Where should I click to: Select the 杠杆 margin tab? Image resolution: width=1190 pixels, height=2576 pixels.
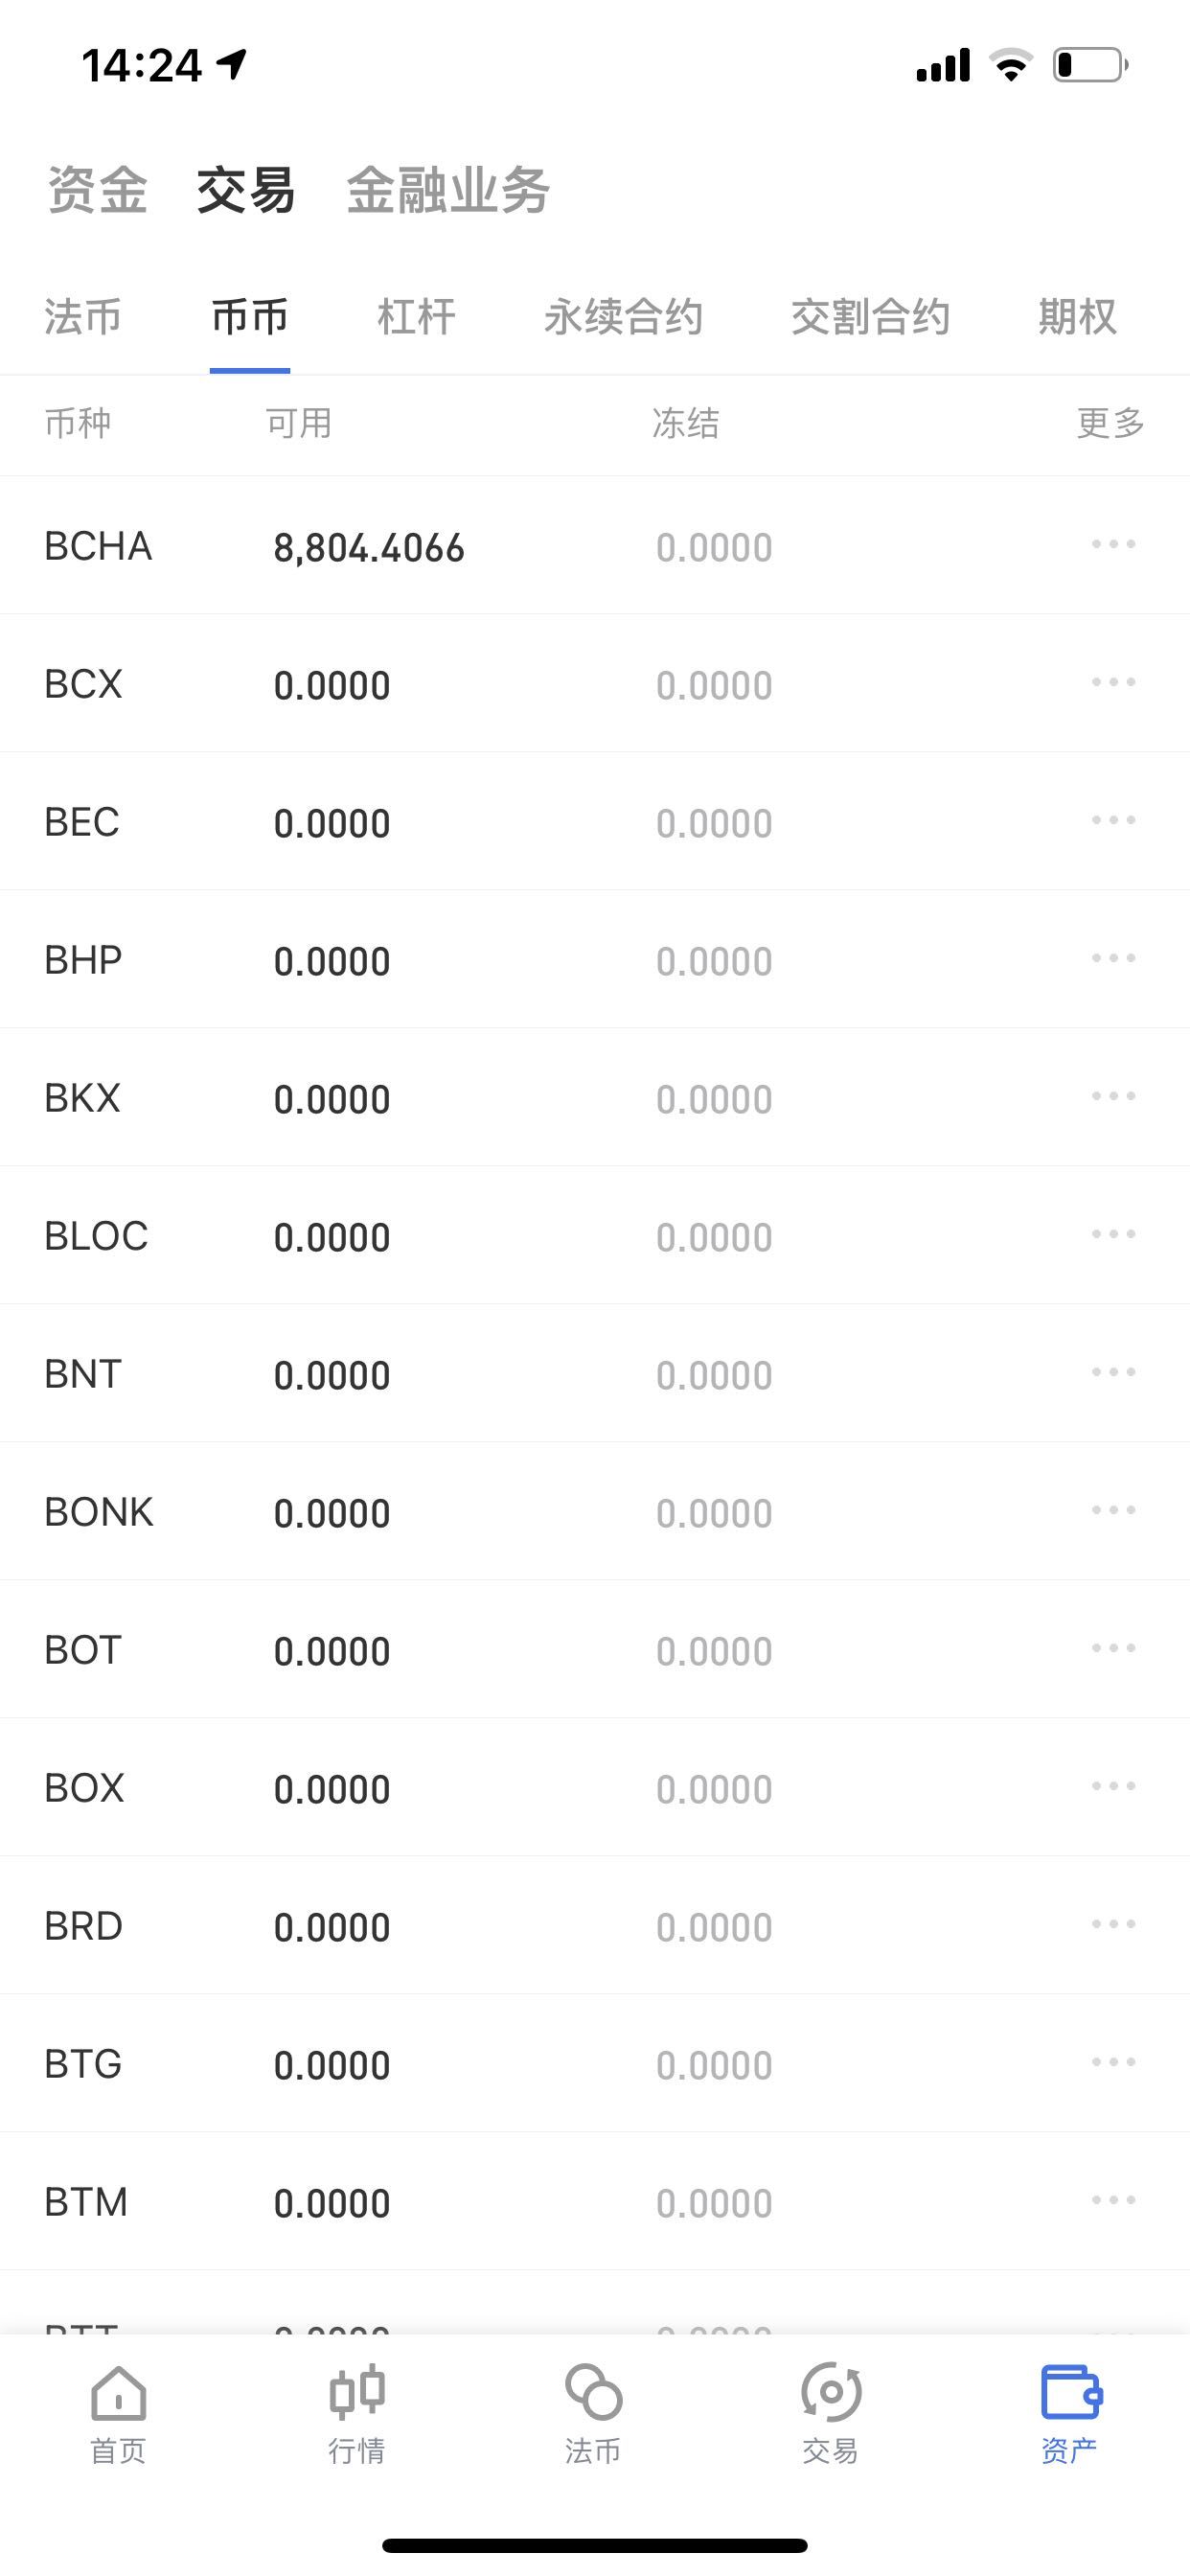pos(416,317)
